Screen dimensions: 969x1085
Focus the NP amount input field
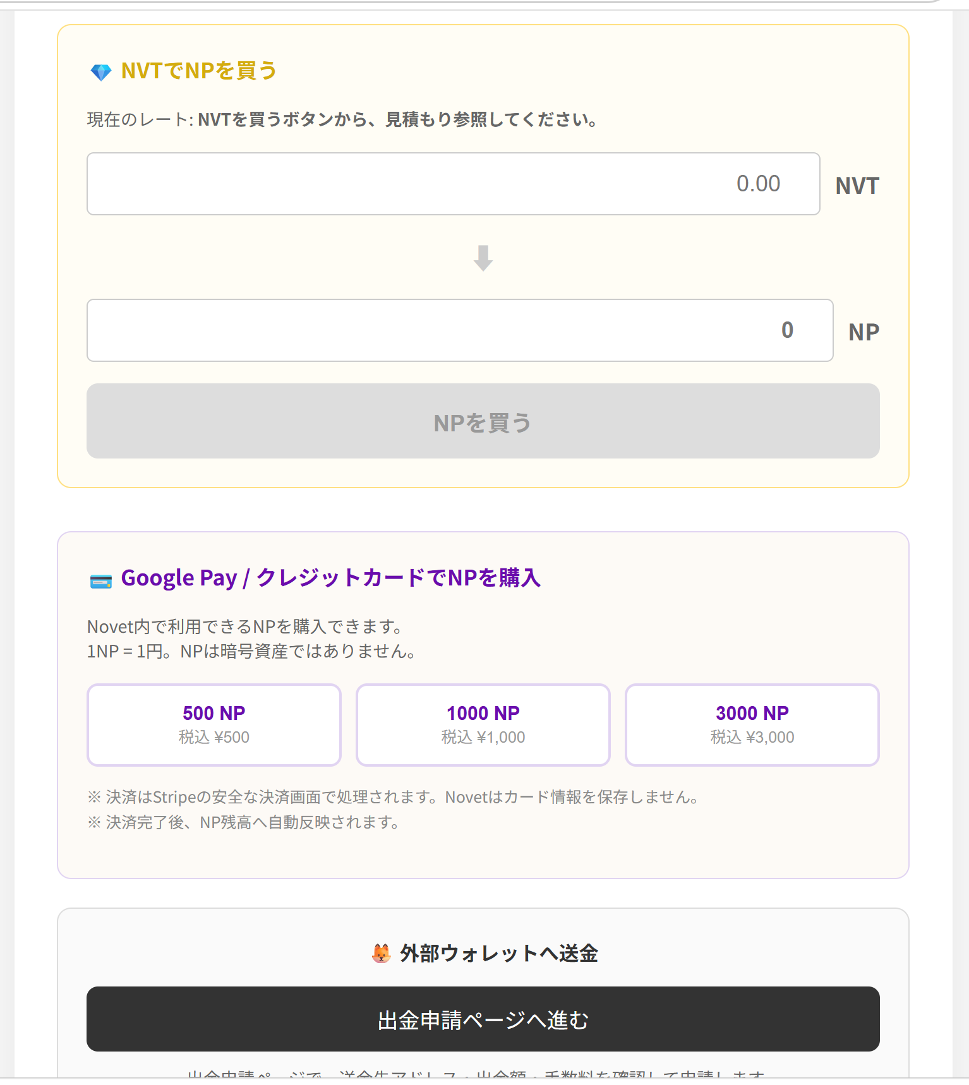[x=460, y=330]
